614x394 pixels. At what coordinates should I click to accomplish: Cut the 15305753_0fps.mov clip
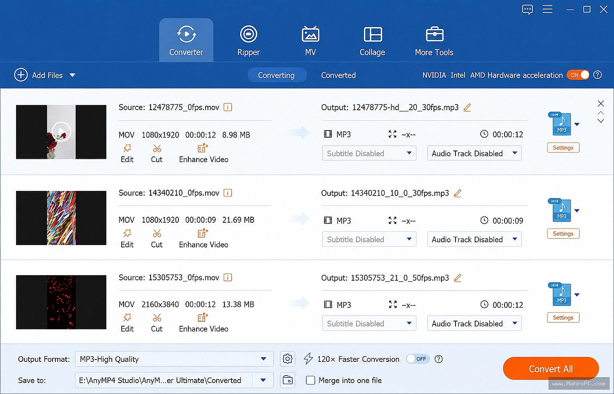click(x=157, y=323)
